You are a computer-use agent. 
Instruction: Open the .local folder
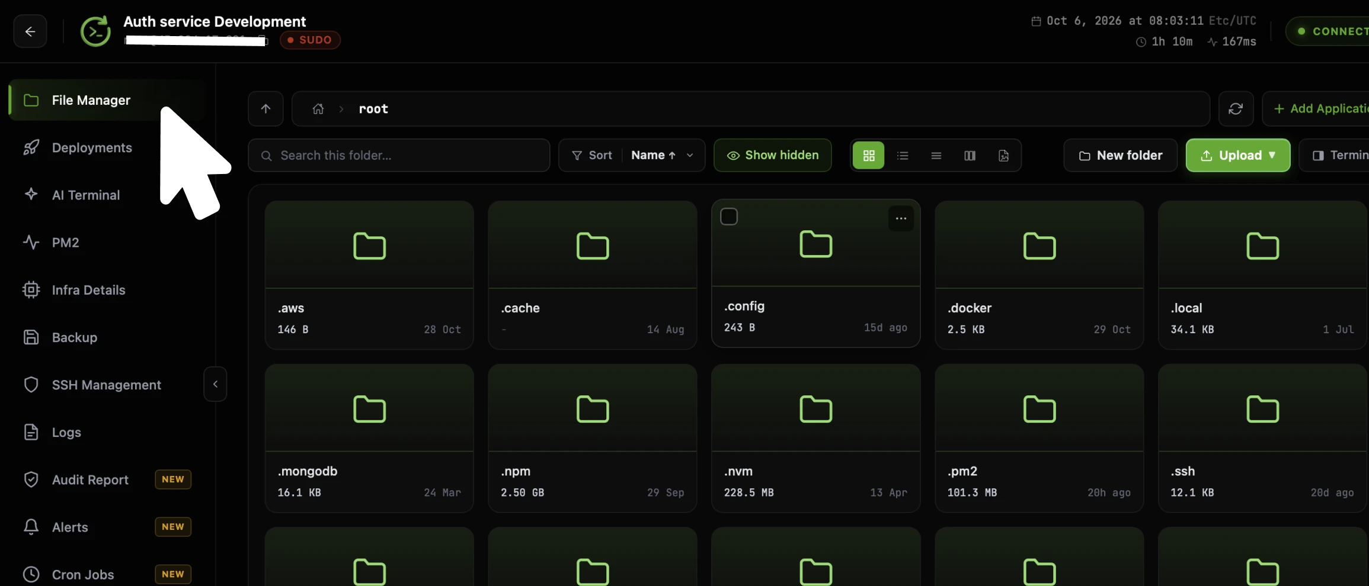1262,275
